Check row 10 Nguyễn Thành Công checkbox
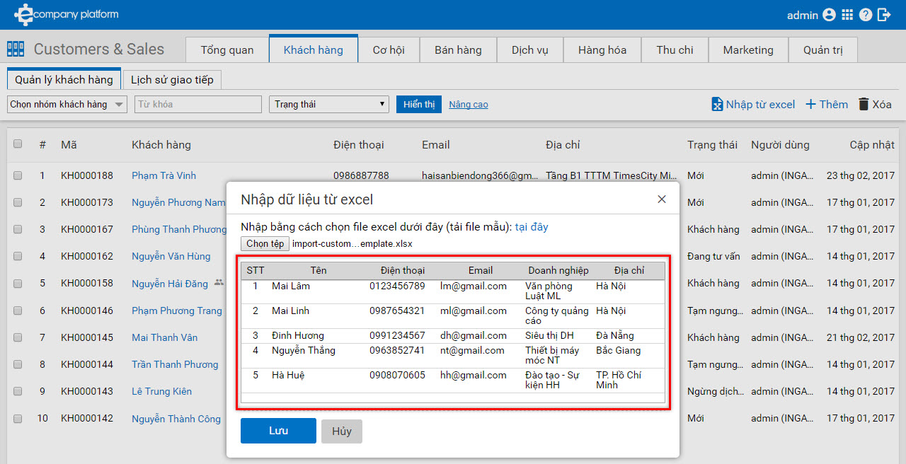906x464 pixels. point(18,418)
